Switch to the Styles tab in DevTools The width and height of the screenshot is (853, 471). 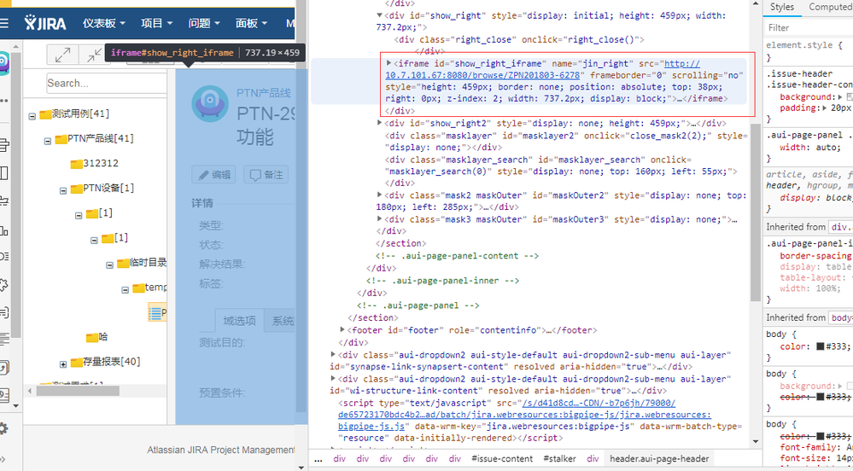[x=782, y=7]
